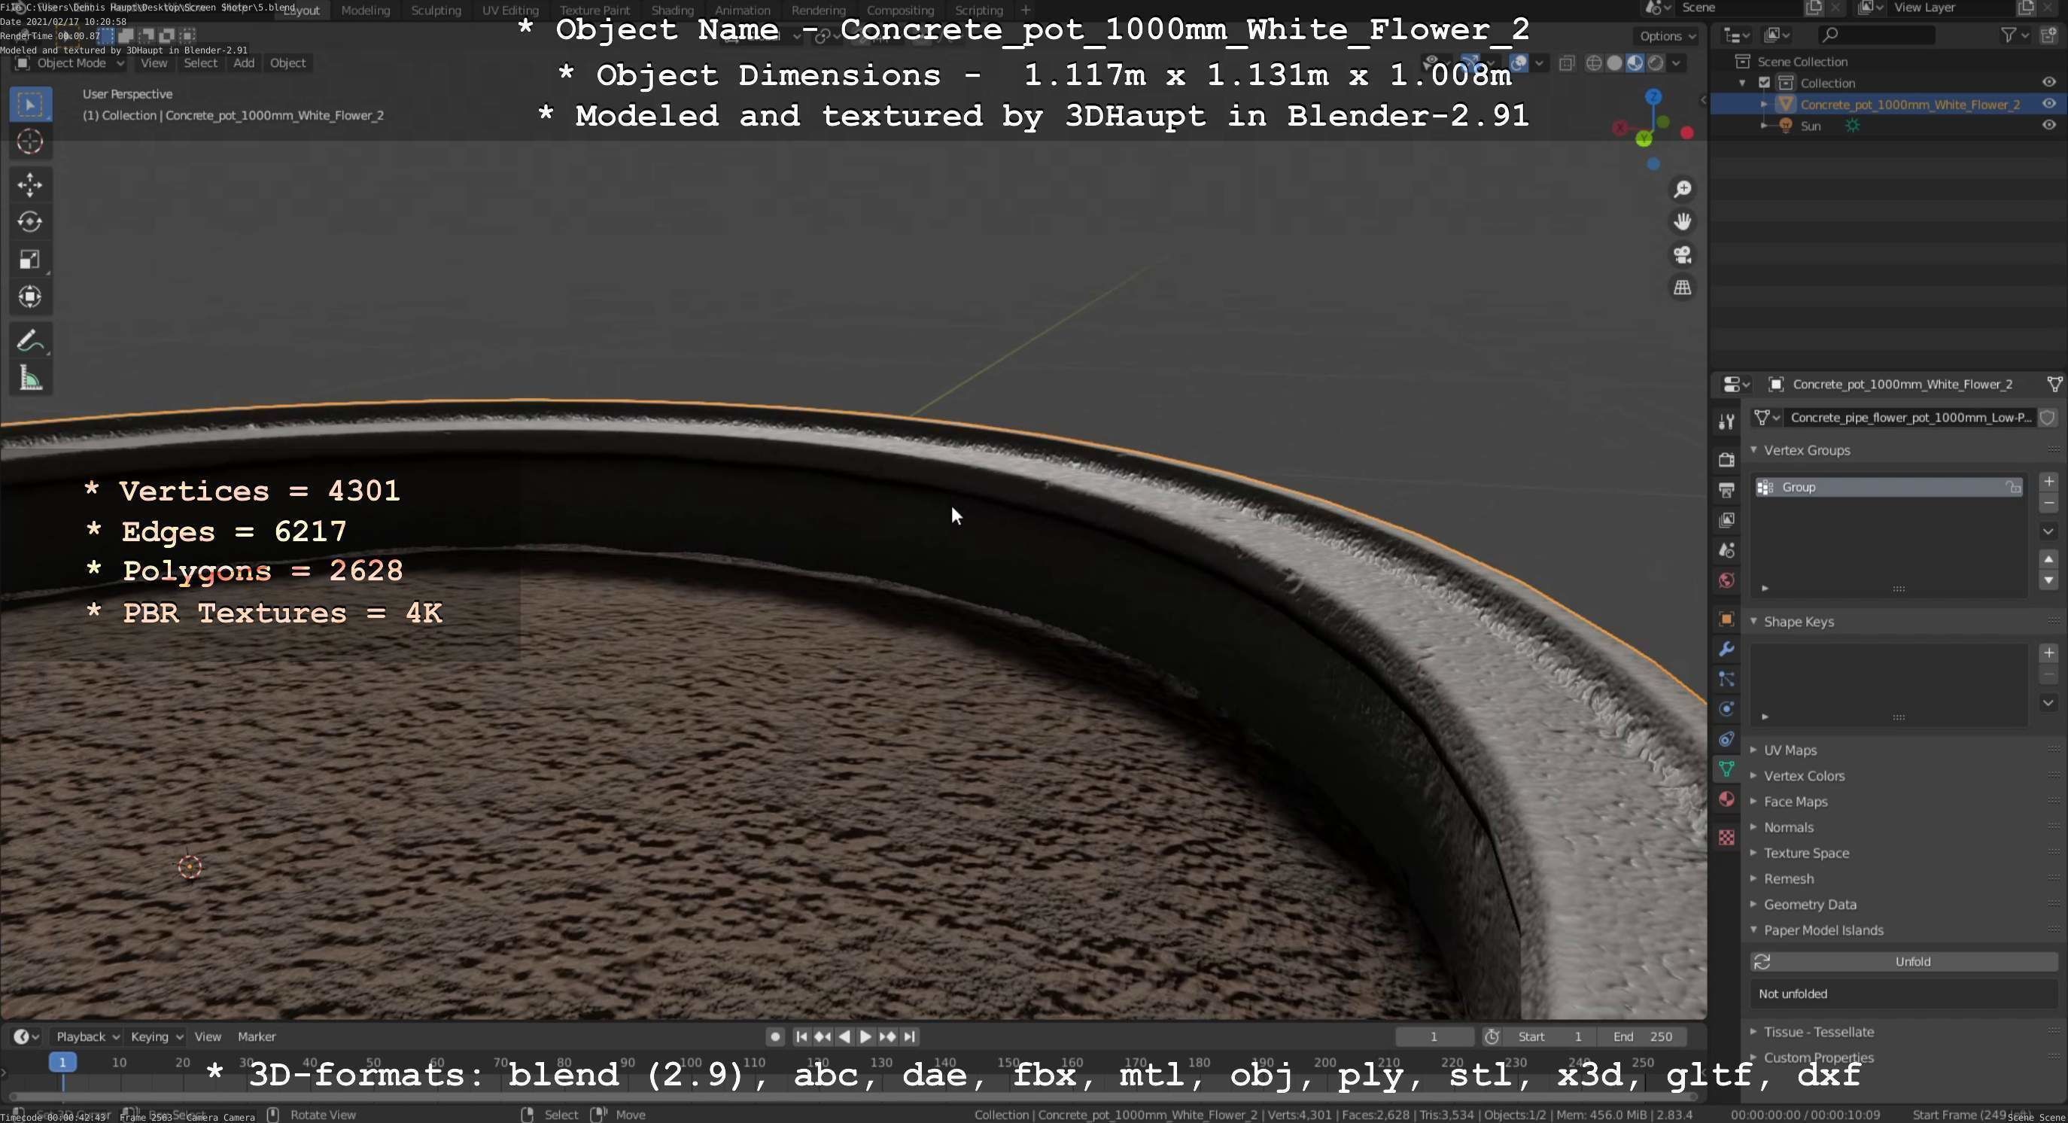Open Physics properties tab
This screenshot has width=2068, height=1123.
tap(1727, 709)
